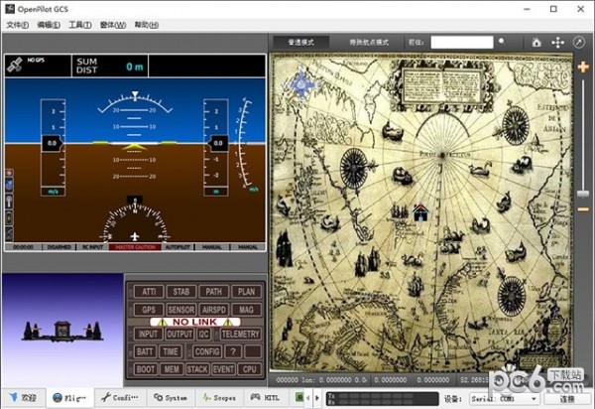Click the AUTOPILOT status label
Screen dimensions: 595x409
tap(178, 247)
